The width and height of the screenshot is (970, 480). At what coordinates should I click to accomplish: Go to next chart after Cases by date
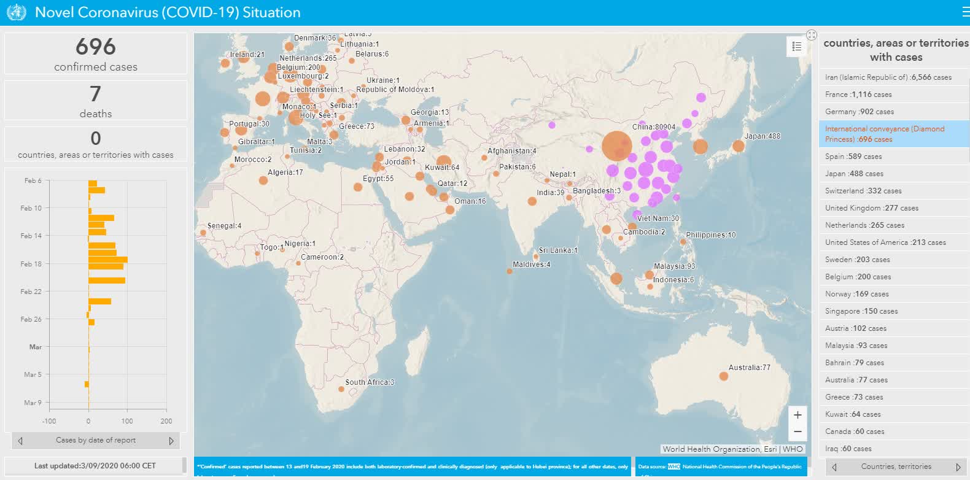click(x=171, y=441)
